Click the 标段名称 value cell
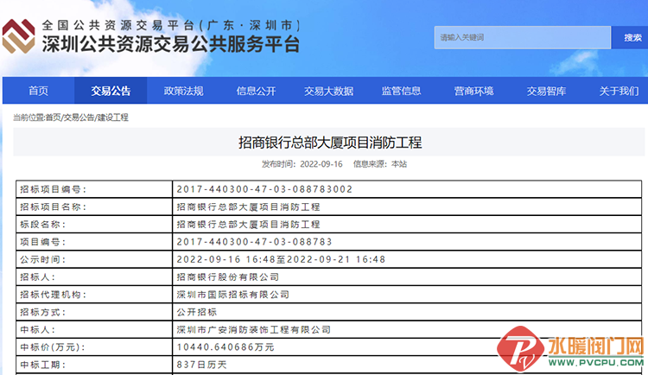648x375 pixels. click(407, 225)
